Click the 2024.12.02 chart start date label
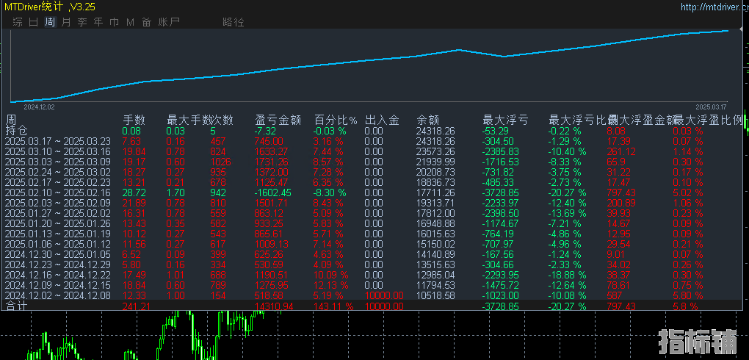The width and height of the screenshot is (749, 360). point(39,107)
